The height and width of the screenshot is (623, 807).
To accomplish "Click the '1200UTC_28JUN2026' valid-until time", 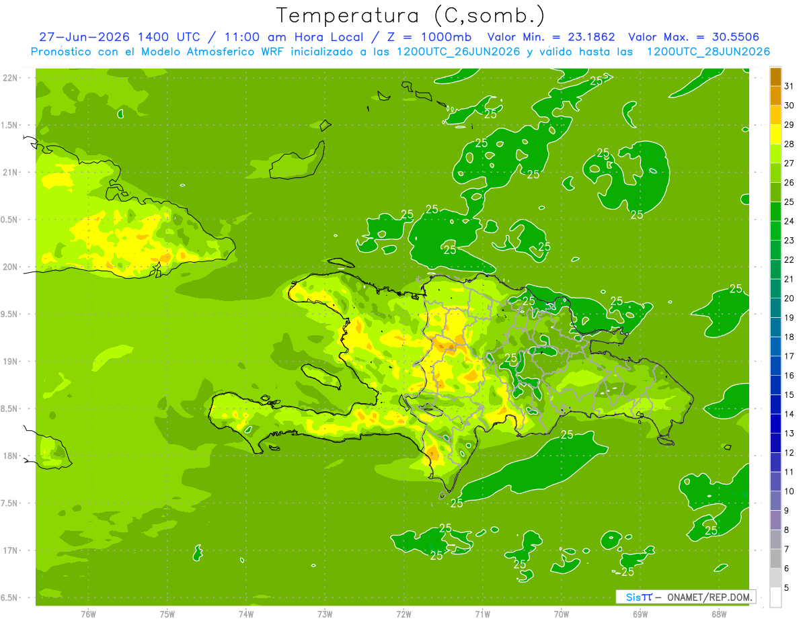I will pos(708,52).
